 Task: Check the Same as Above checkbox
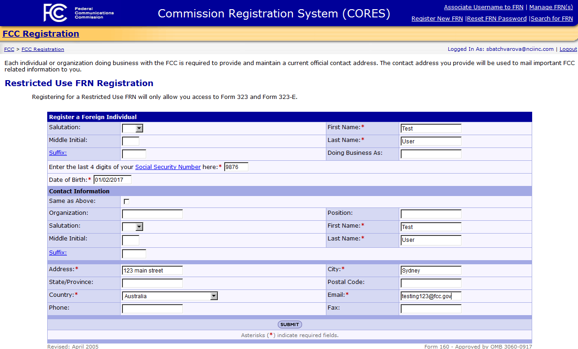127,202
